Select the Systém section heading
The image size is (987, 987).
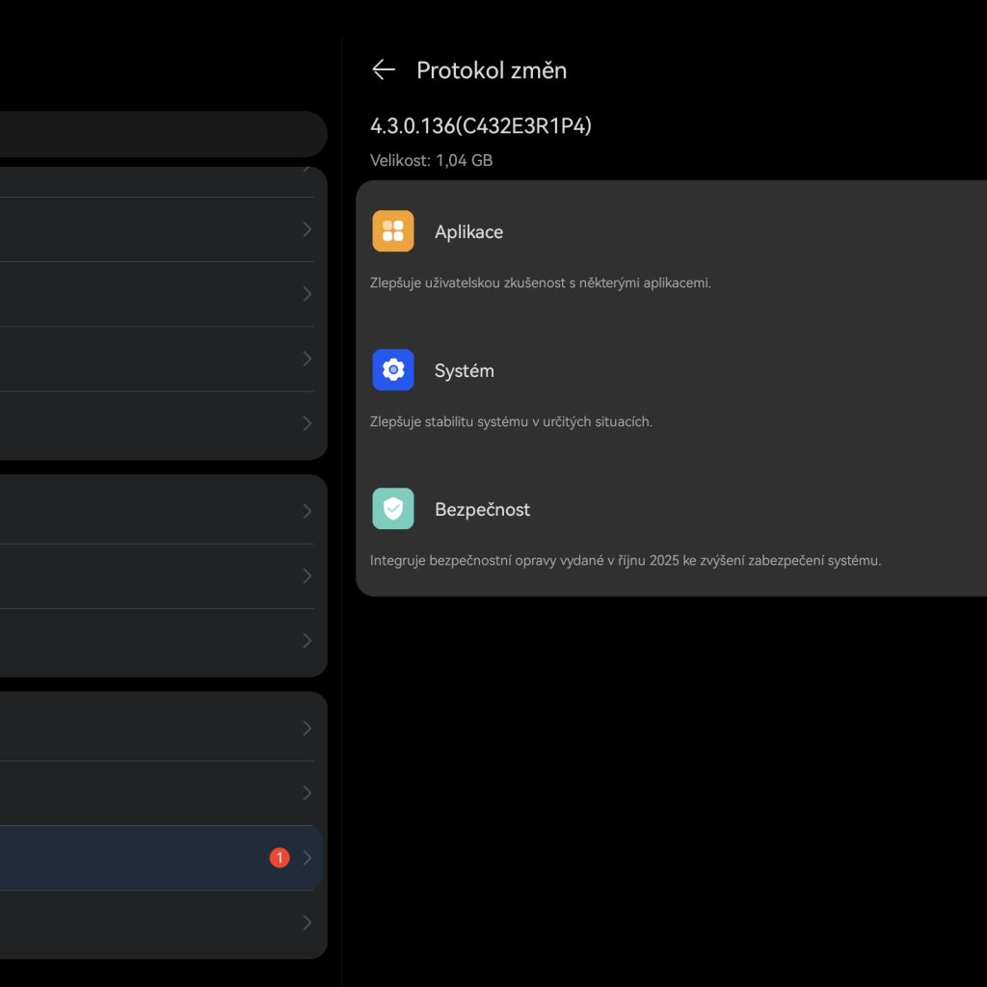(464, 371)
